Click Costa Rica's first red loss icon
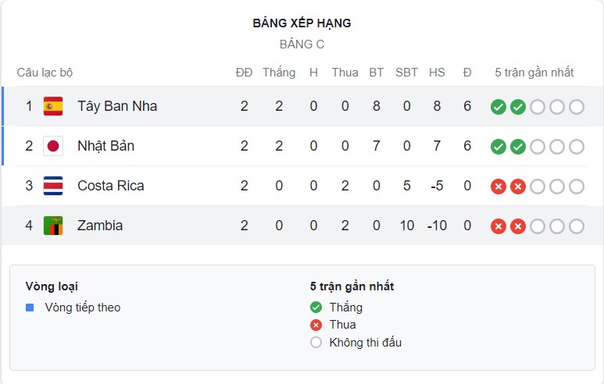Viewport: 604px width, 384px height. (498, 187)
